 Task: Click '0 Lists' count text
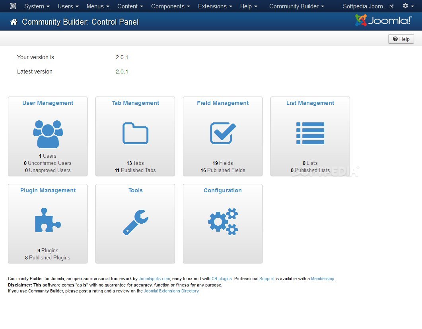coord(310,163)
